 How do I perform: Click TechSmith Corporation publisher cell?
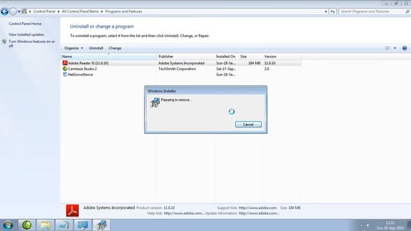[x=177, y=69]
